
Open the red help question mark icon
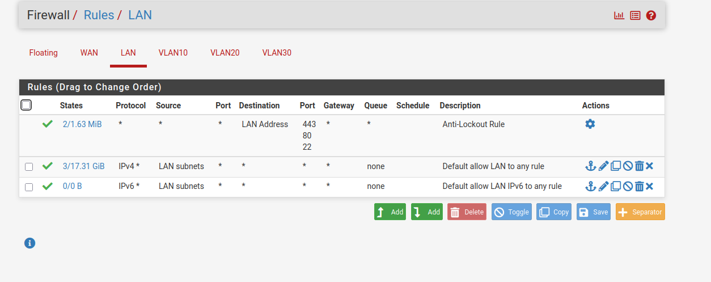pos(651,15)
